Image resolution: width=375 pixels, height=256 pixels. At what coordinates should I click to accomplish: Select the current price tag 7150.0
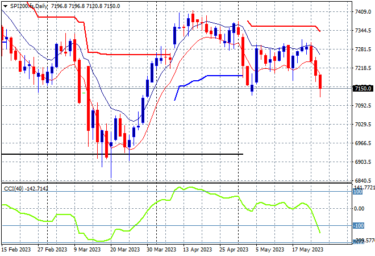click(363, 88)
